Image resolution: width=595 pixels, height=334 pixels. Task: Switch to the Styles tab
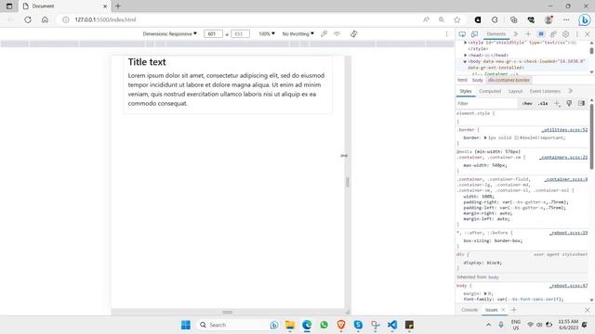[466, 91]
